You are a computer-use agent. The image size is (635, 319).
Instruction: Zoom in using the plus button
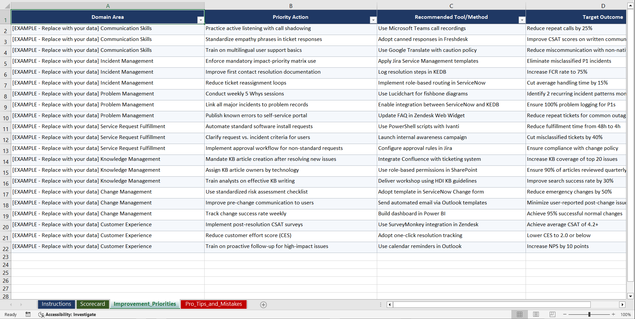[x=614, y=314]
